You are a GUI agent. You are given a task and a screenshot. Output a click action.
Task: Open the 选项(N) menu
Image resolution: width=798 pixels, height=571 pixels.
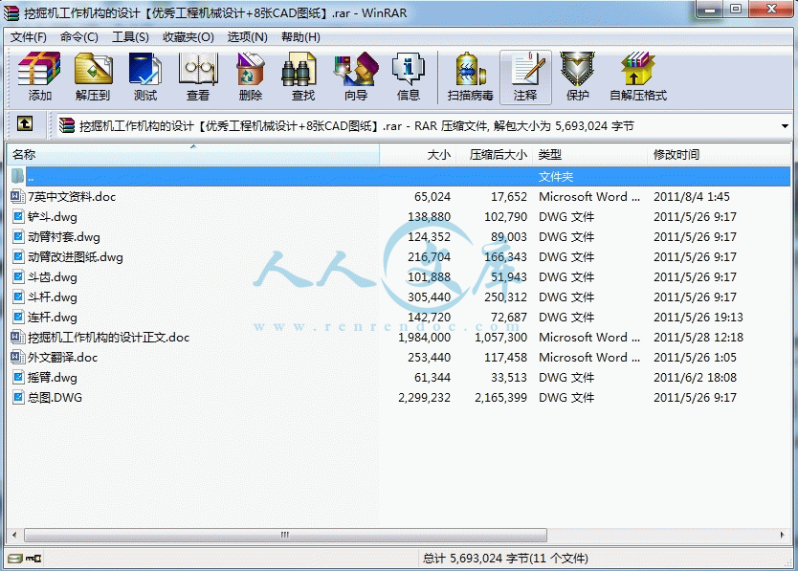247,37
